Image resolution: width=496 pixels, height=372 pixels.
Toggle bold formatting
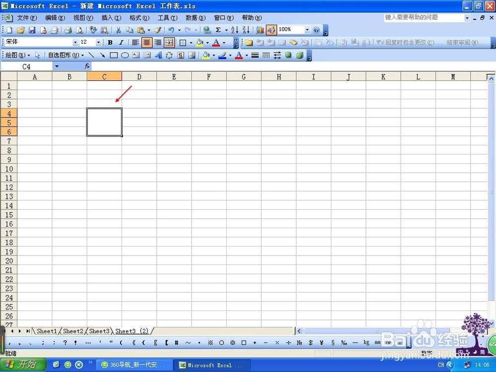click(x=110, y=42)
